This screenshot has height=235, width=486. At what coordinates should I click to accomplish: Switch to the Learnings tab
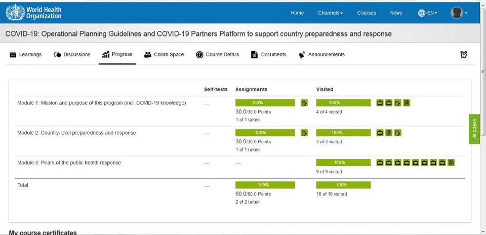pyautogui.click(x=26, y=55)
